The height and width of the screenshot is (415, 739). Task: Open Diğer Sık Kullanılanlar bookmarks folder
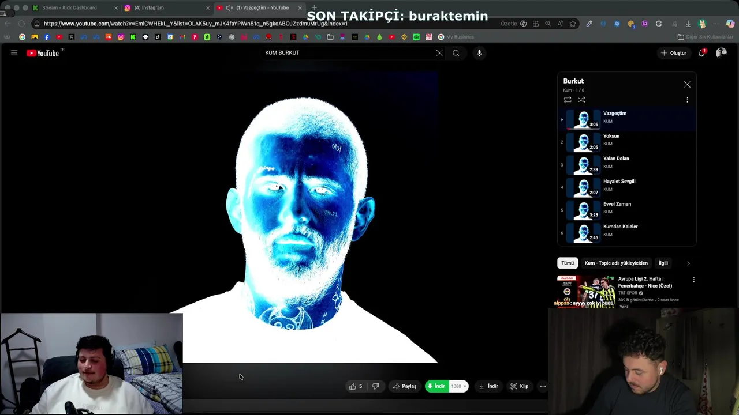click(706, 37)
